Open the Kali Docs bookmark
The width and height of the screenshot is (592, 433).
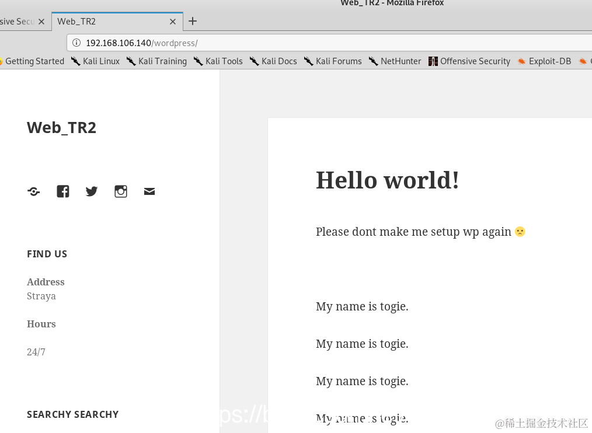273,61
